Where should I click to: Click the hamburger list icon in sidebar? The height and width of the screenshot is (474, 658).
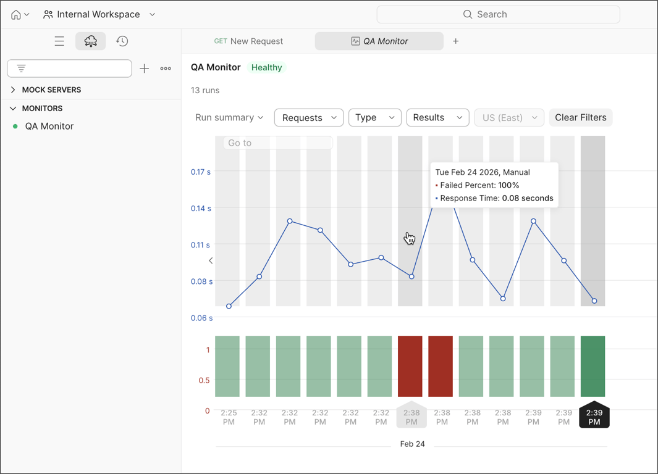(59, 41)
